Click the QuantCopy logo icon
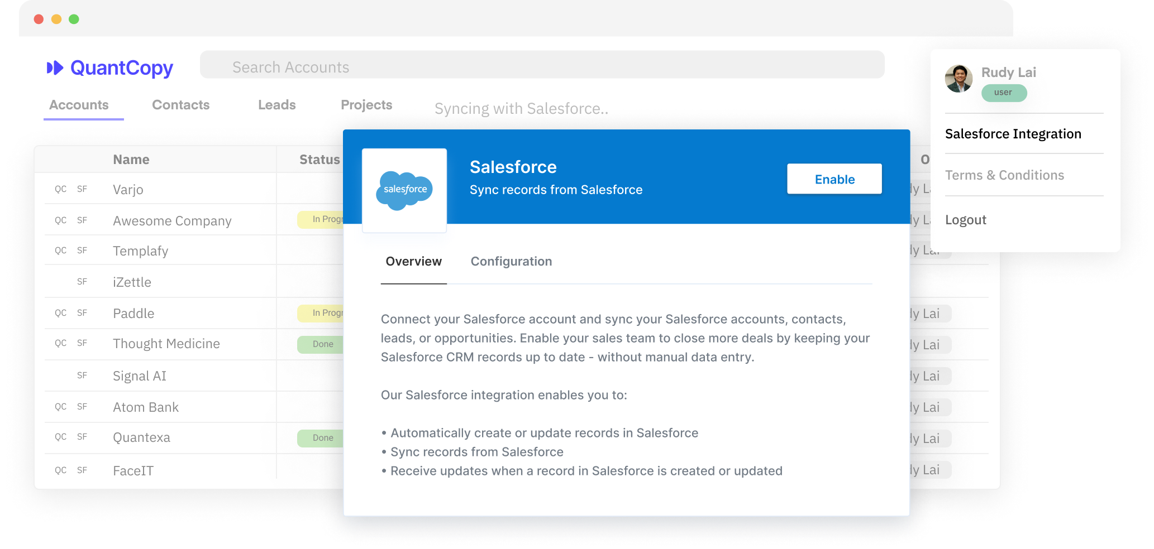1154x549 pixels. pos(55,68)
